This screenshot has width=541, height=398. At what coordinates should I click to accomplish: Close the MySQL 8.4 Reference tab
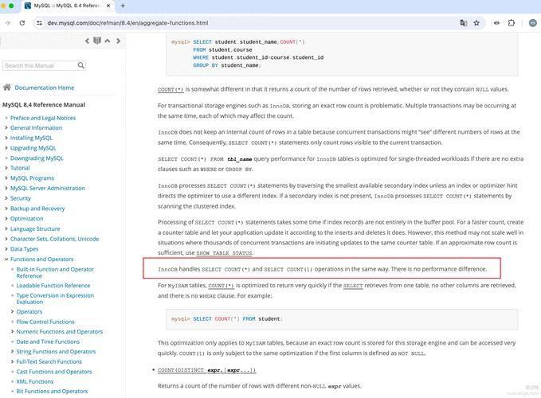(108, 6)
